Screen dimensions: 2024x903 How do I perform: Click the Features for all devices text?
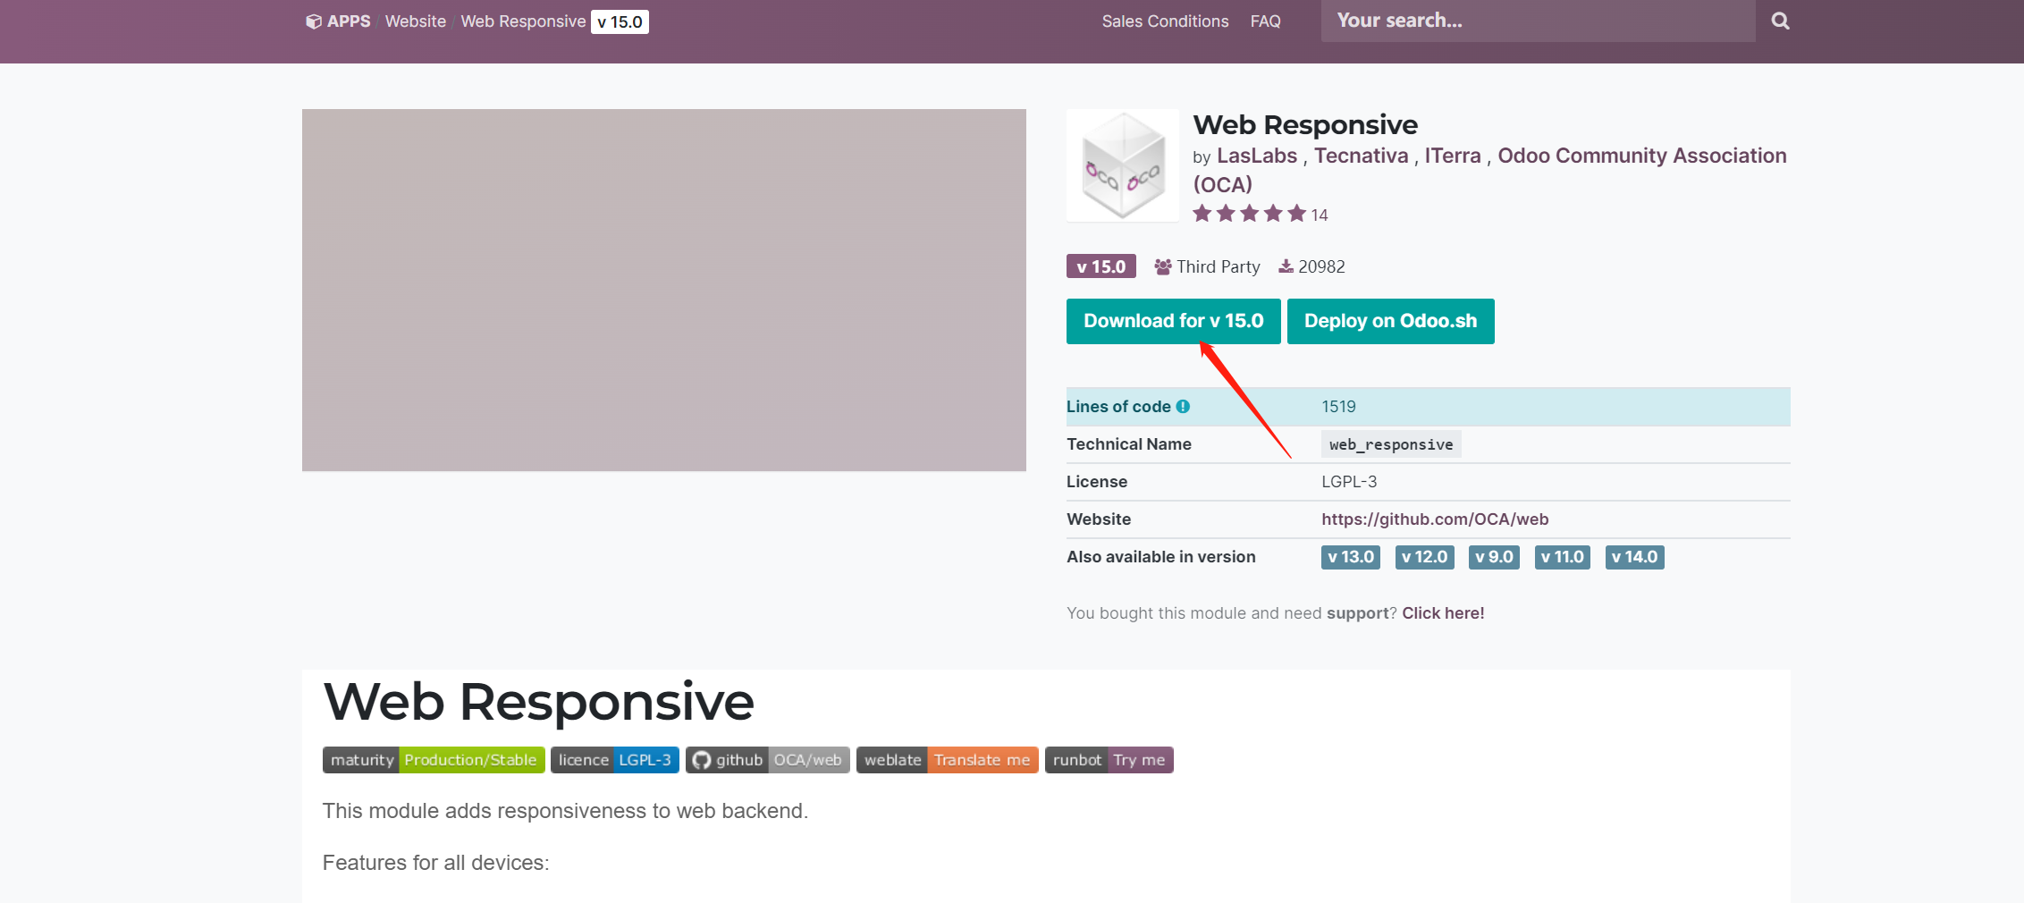coord(435,863)
